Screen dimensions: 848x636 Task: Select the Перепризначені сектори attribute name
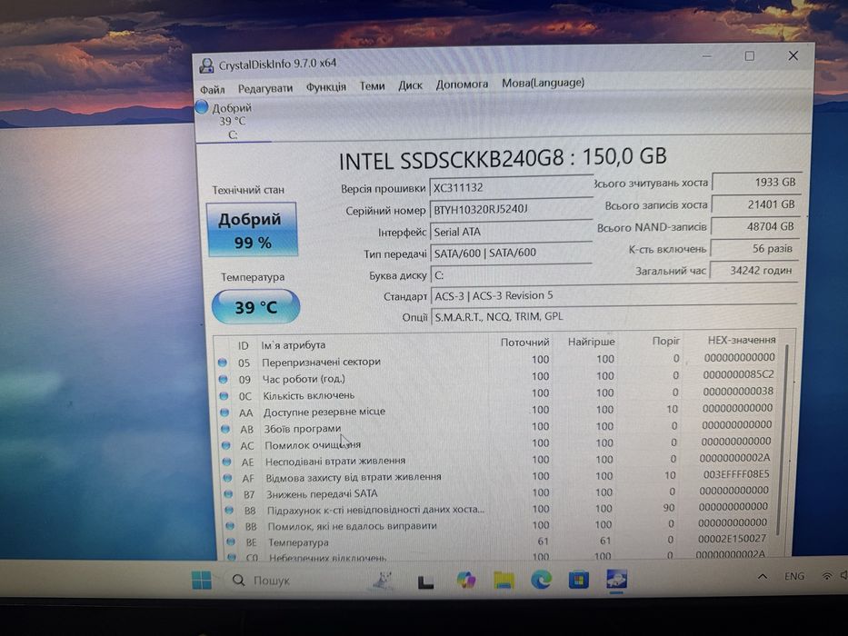321,362
